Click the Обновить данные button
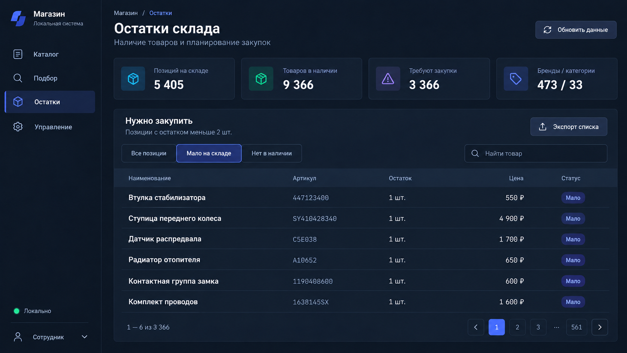This screenshot has width=627, height=353. click(x=576, y=30)
